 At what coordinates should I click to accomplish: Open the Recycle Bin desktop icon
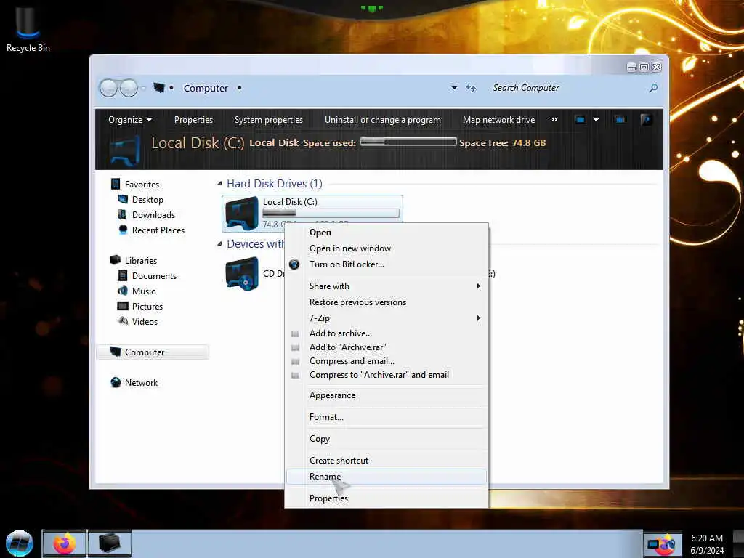[28, 29]
